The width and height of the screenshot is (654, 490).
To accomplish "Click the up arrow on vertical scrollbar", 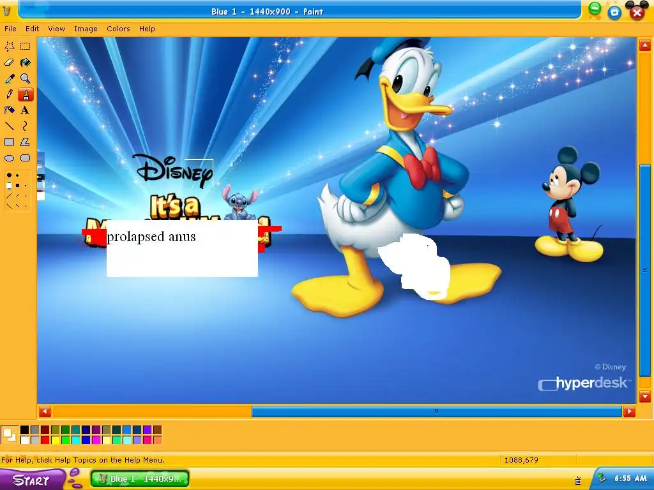I will (x=645, y=45).
